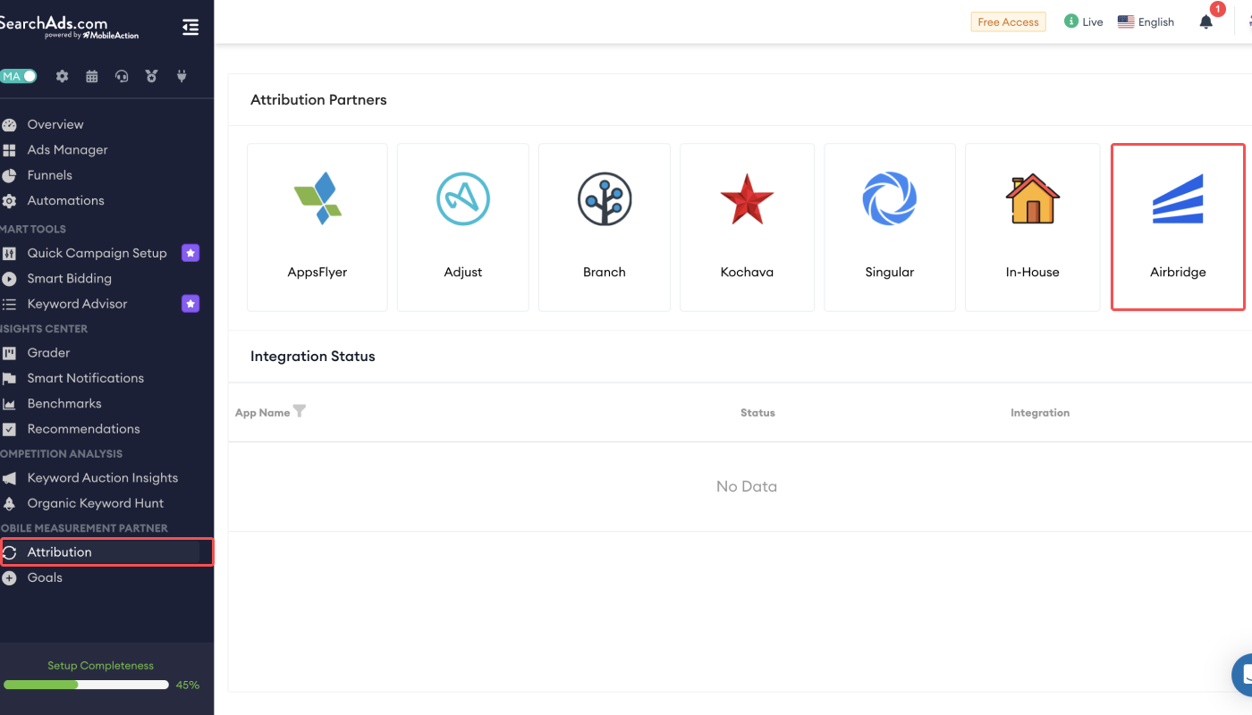Click the SearchAds.com logo
Image resolution: width=1252 pixels, height=715 pixels.
(x=69, y=27)
